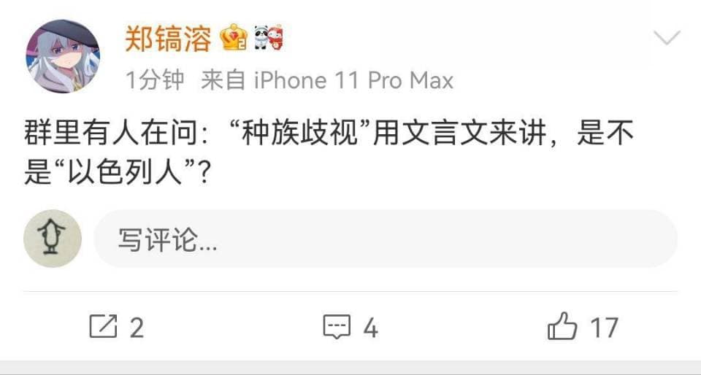Tap the comment bubble icon
Image resolution: width=701 pixels, height=375 pixels.
337,326
